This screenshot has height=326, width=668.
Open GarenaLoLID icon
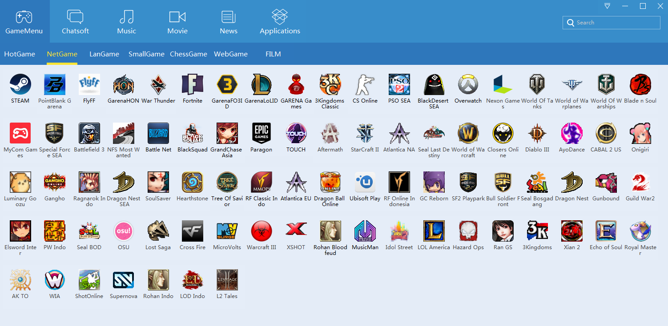pyautogui.click(x=262, y=84)
